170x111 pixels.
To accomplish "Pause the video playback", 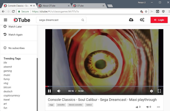I will (49, 91).
